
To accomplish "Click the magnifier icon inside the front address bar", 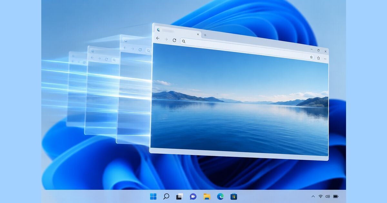I will pos(184,41).
